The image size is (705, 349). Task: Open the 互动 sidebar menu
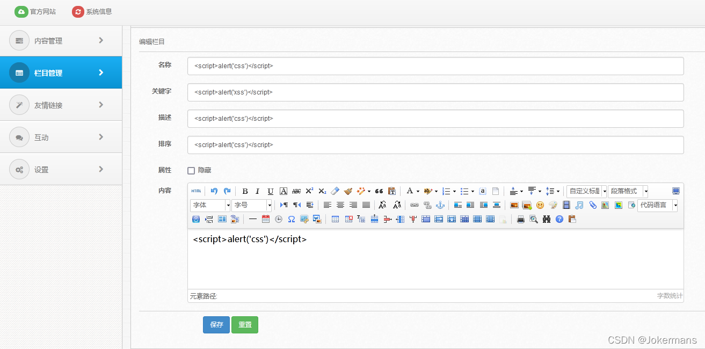(x=61, y=137)
